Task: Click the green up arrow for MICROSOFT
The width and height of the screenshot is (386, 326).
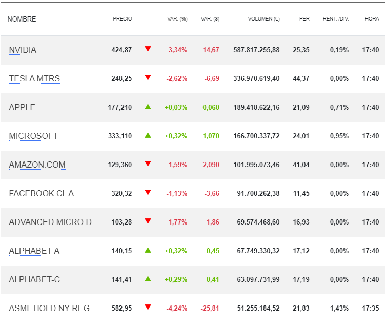Action: click(x=148, y=135)
